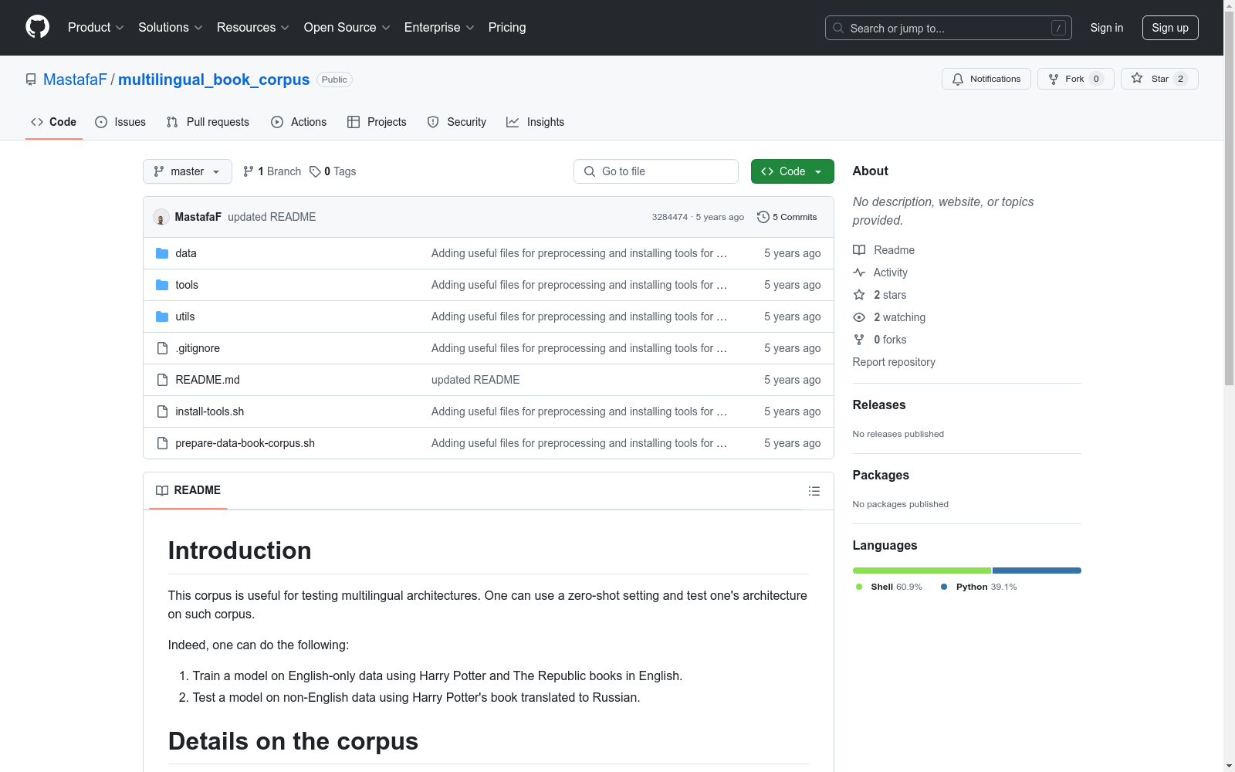Open the Projects tab
Viewport: 1235px width, 772px height.
tap(377, 122)
